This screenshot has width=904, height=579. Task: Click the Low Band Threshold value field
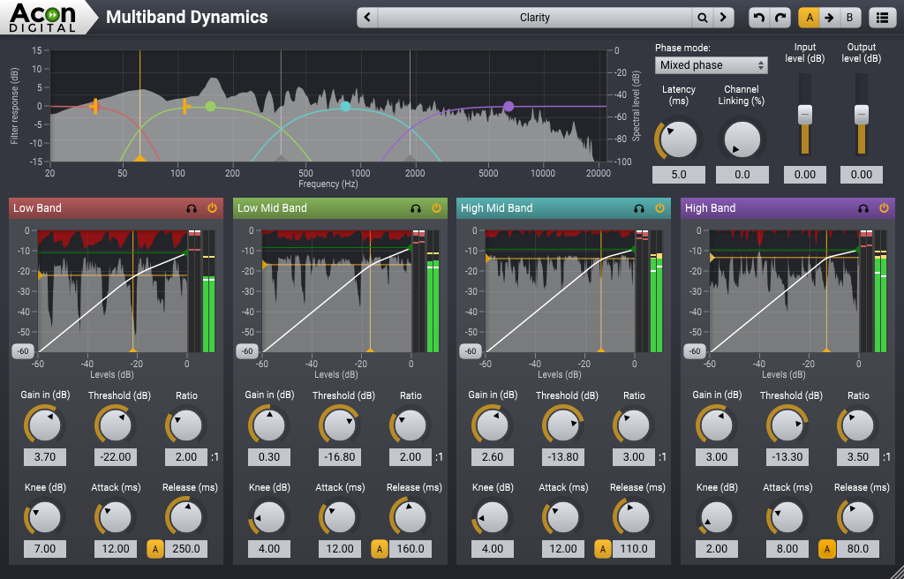(116, 456)
